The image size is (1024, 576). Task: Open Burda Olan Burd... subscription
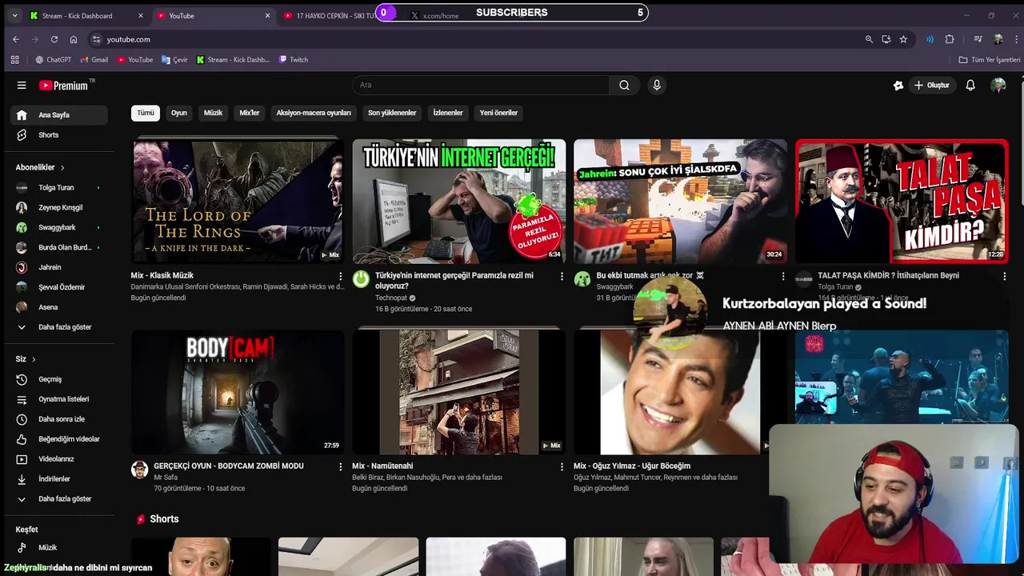[59, 248]
